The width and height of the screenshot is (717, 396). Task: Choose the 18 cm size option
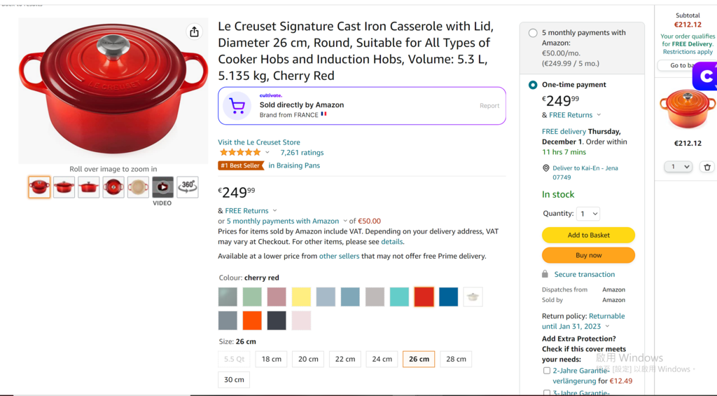pyautogui.click(x=272, y=359)
